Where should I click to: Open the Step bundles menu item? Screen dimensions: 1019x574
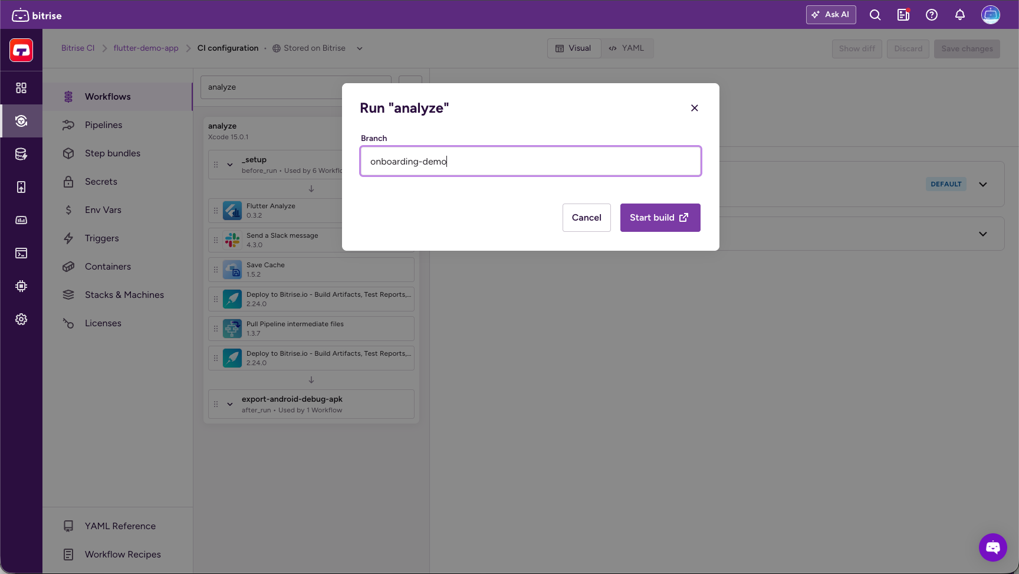[x=118, y=153]
